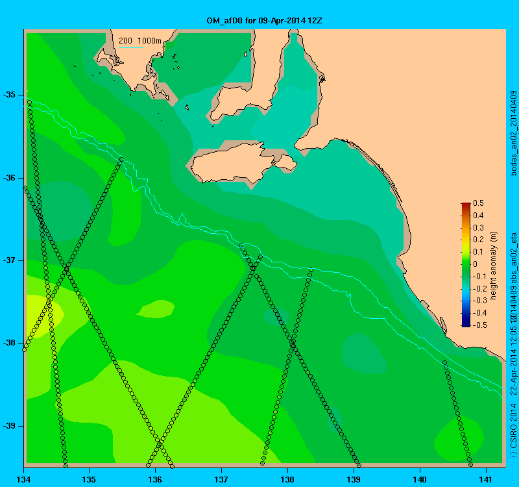Click the 141 longitude axis label
Image resolution: width=519 pixels, height=487 pixels.
point(486,479)
